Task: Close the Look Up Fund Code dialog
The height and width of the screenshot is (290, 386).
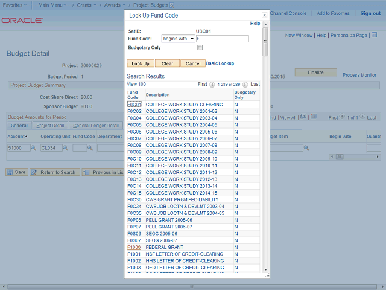Action: tap(264, 15)
